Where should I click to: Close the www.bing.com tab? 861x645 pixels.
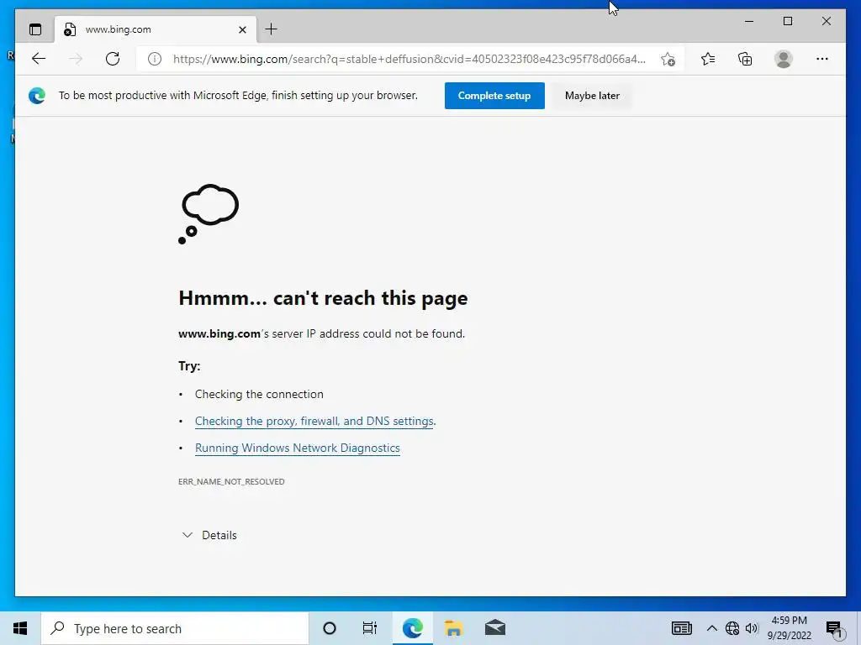click(242, 29)
